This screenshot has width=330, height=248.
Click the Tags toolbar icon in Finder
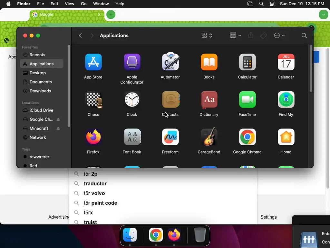pyautogui.click(x=264, y=36)
